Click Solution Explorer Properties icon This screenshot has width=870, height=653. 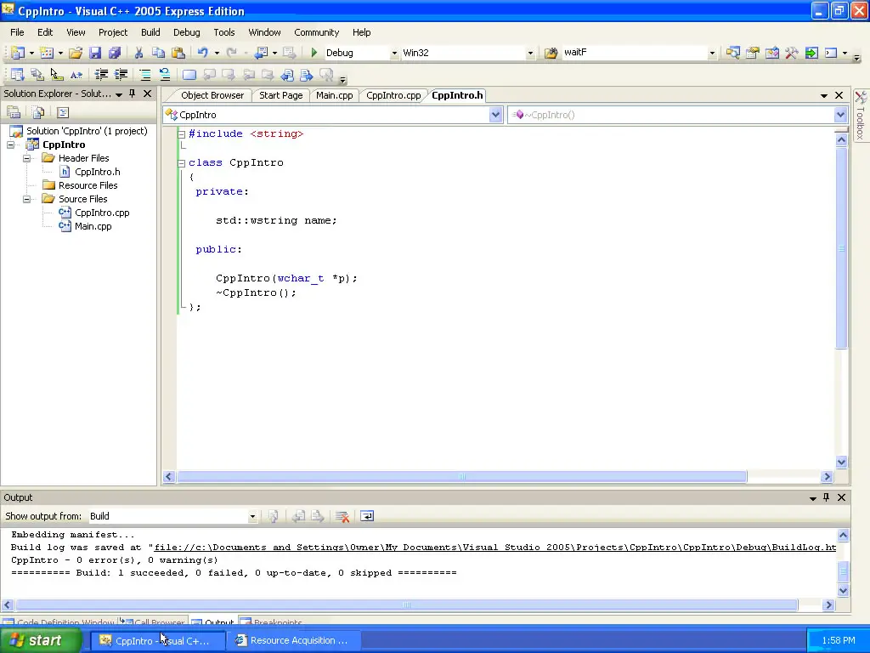coord(14,113)
